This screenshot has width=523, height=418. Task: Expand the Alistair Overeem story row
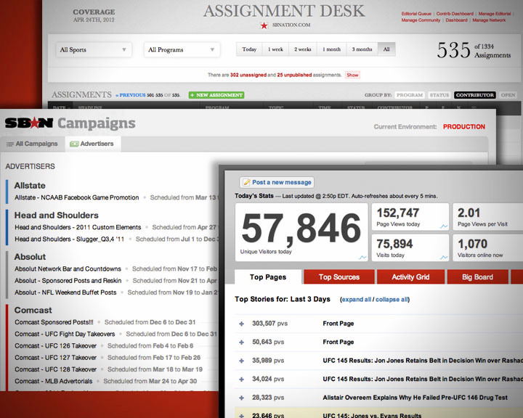pos(241,398)
